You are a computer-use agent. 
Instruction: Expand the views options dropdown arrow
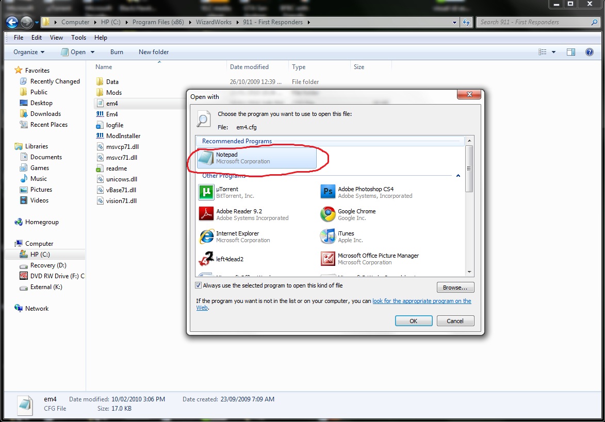tap(554, 52)
